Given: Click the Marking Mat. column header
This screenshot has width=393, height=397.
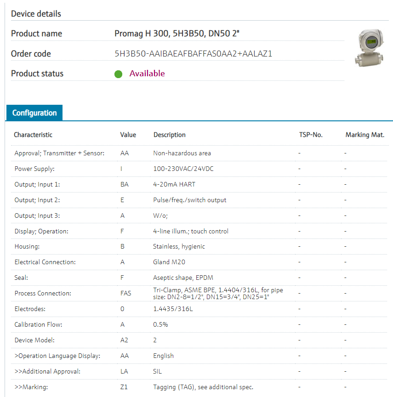Looking at the screenshot, I should coord(365,135).
